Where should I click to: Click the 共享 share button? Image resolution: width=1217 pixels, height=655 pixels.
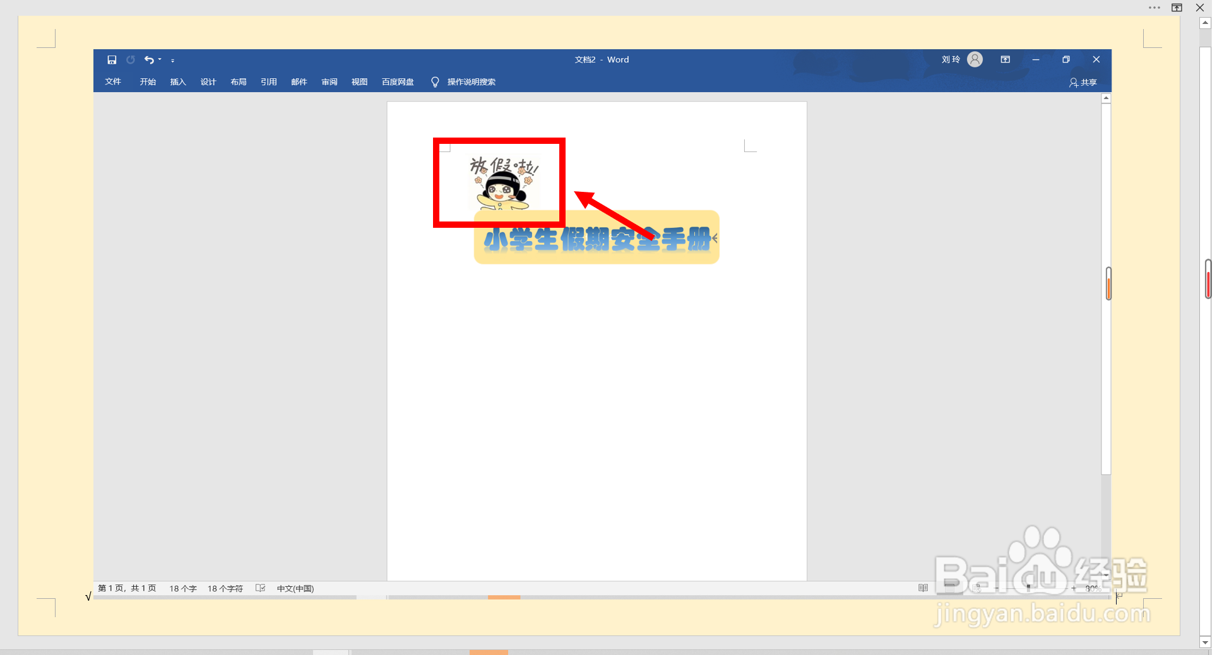coord(1083,83)
